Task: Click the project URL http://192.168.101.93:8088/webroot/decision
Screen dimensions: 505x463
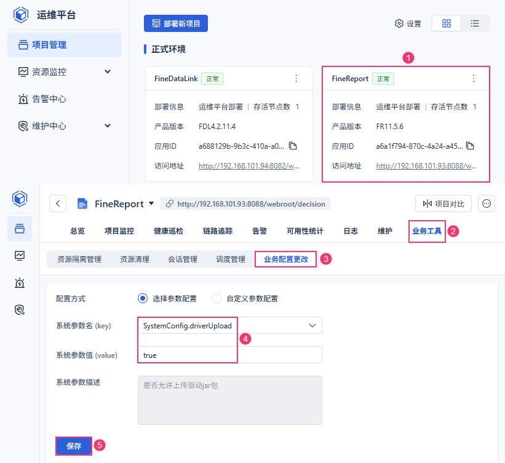Action: point(251,204)
